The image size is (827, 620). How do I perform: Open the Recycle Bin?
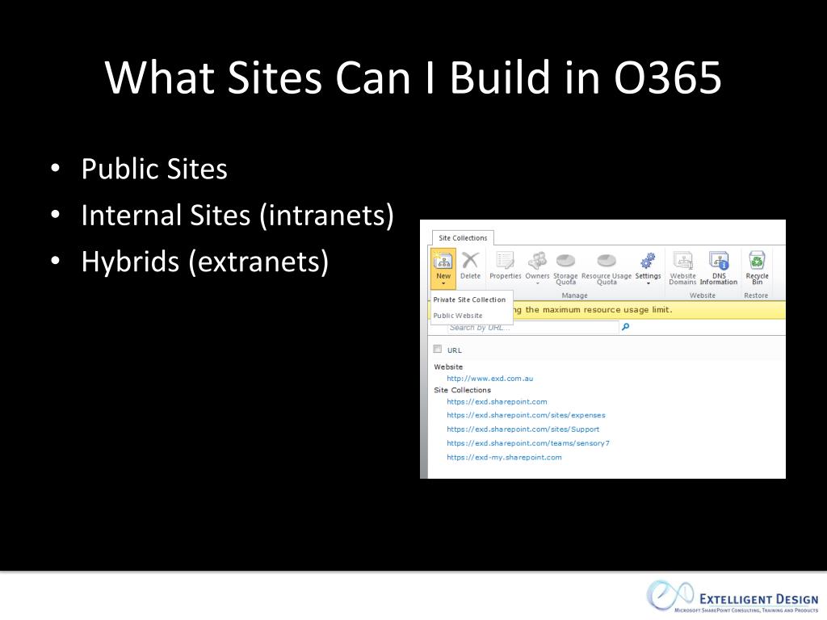click(757, 268)
